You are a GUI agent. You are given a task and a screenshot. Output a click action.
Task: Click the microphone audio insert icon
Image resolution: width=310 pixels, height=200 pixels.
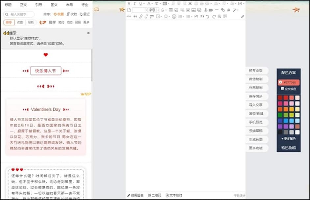coord(205,10)
